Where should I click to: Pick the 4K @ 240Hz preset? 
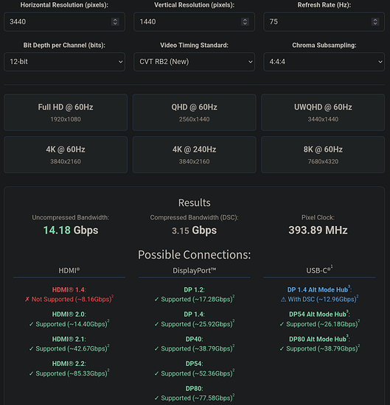(194, 155)
